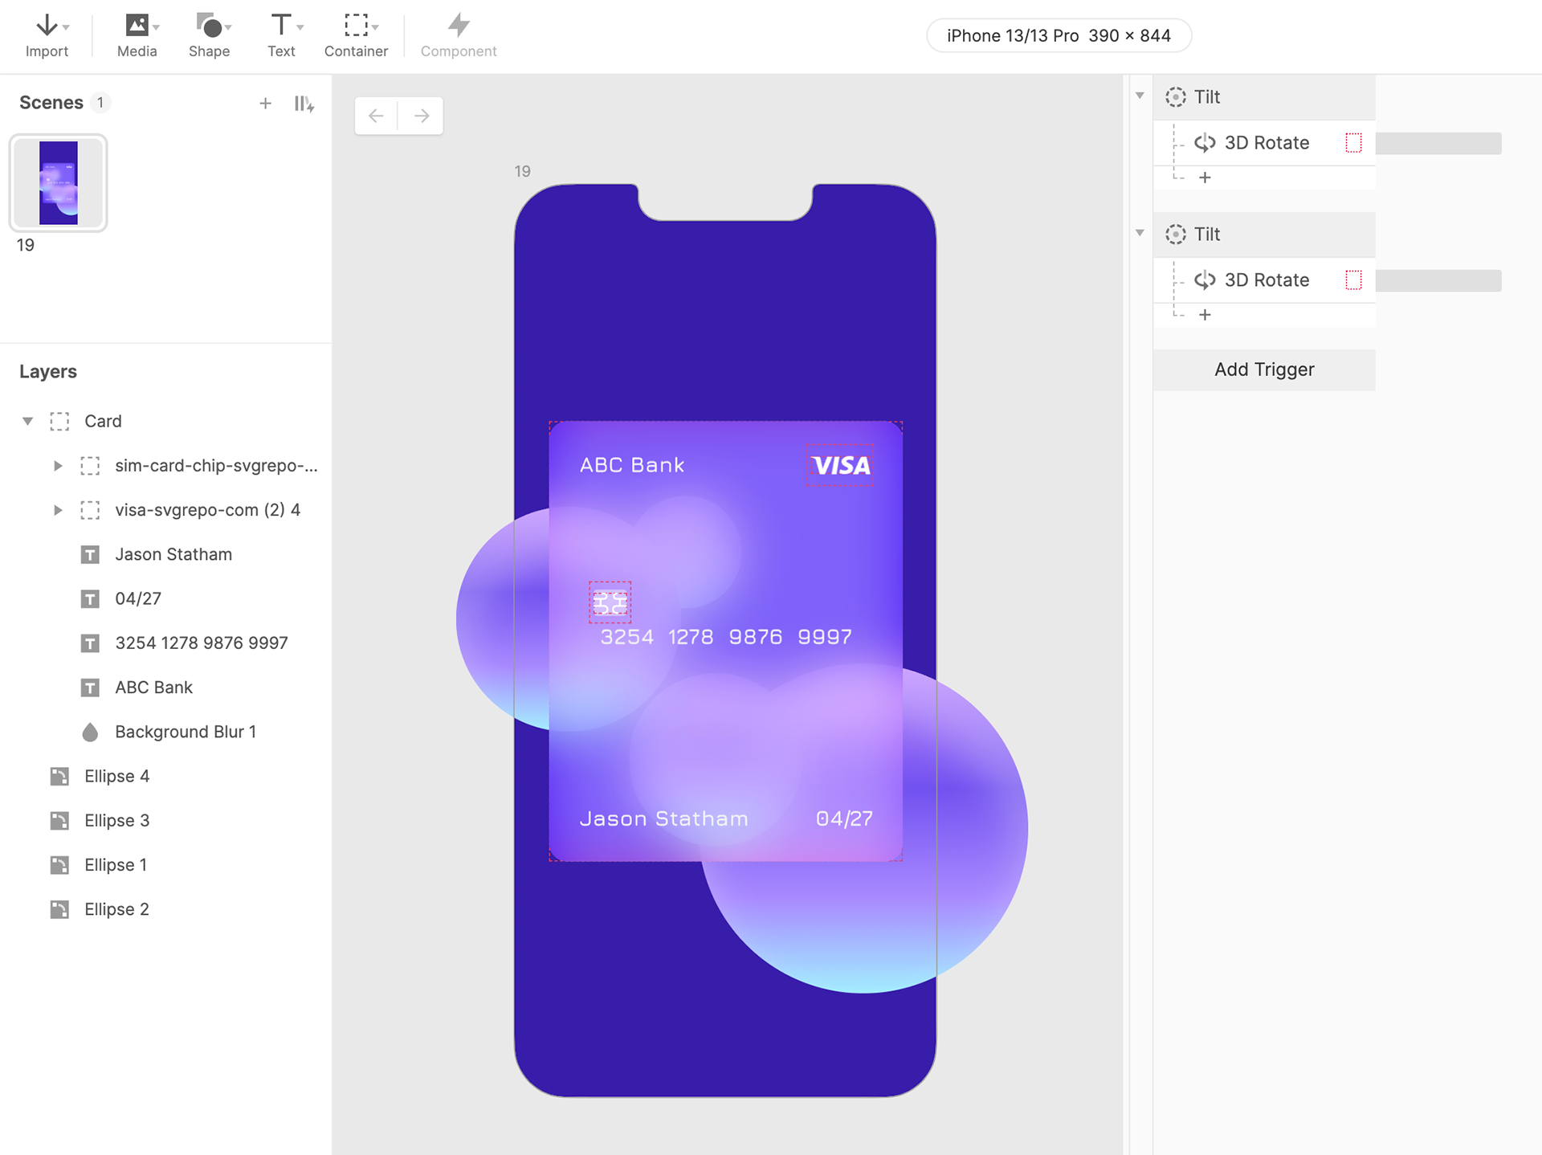The width and height of the screenshot is (1542, 1155).
Task: Click the Add Trigger button
Action: (1263, 369)
